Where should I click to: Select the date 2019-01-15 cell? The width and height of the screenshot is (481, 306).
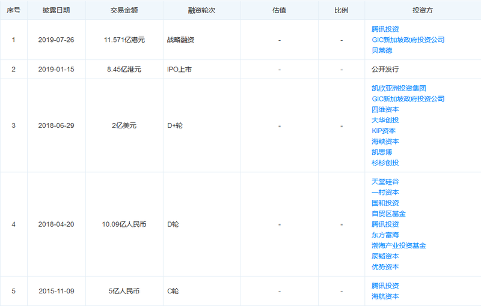[x=56, y=70]
